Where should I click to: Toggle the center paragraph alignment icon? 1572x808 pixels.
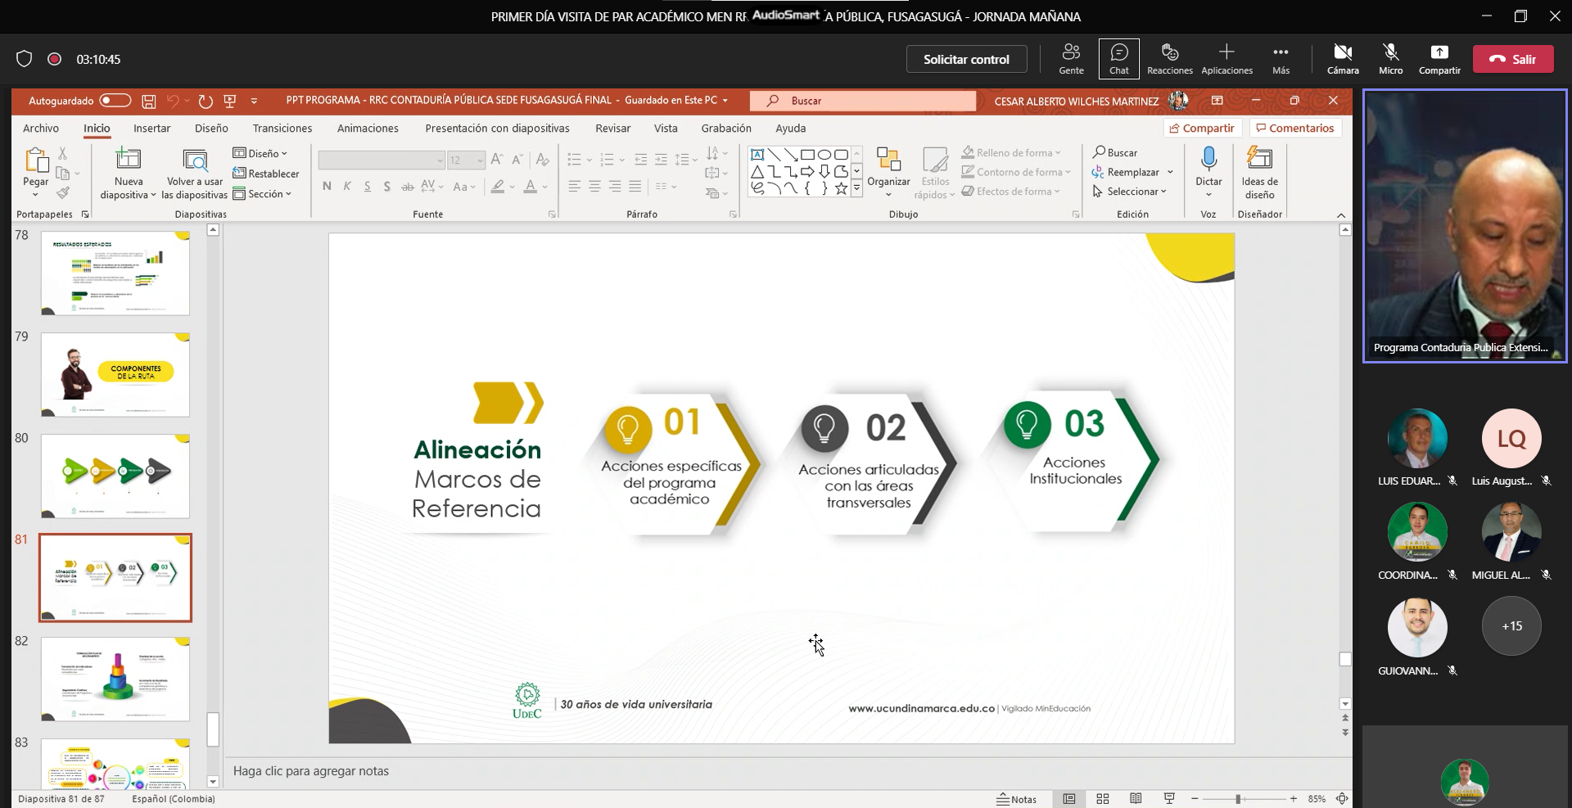(595, 187)
